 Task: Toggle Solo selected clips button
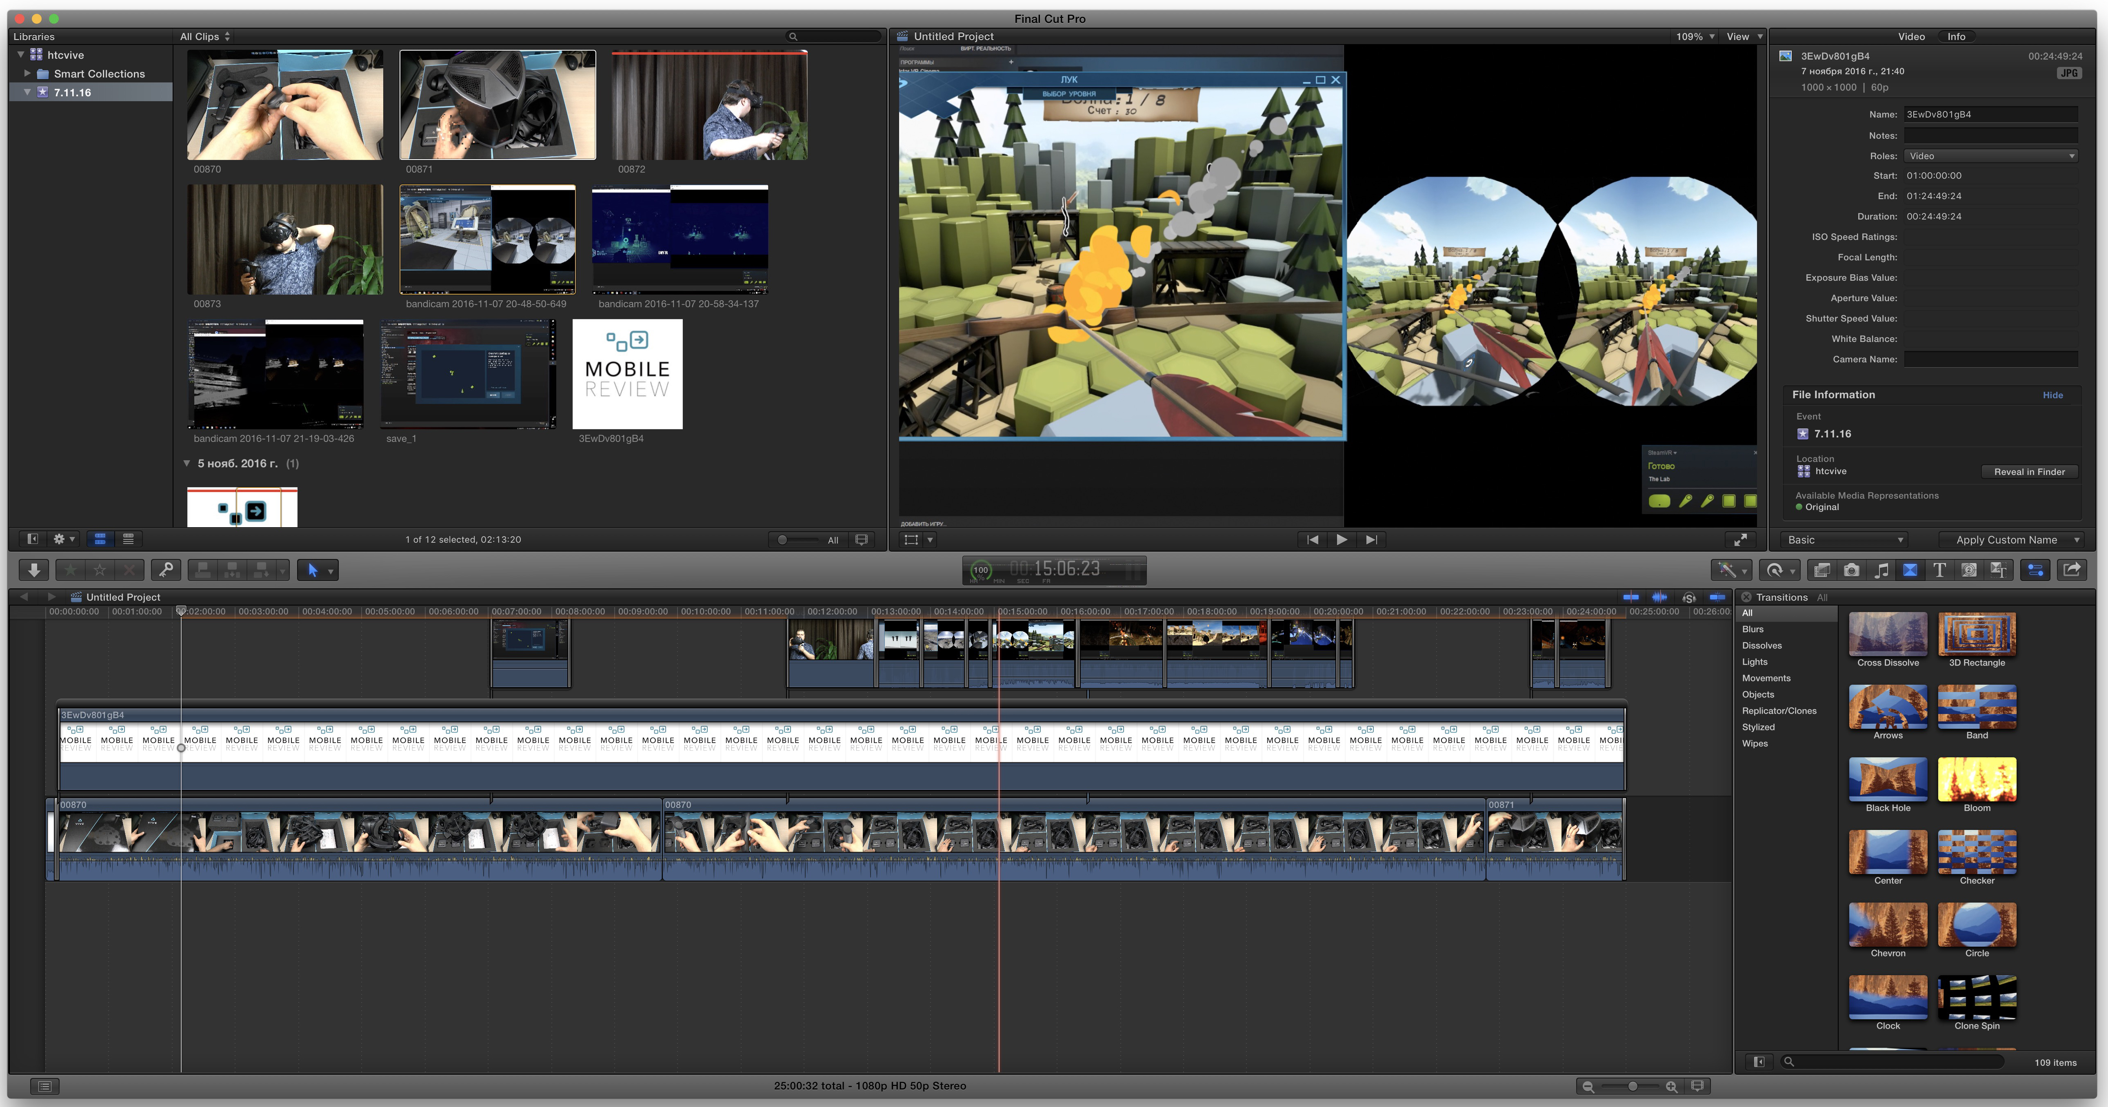click(1689, 597)
